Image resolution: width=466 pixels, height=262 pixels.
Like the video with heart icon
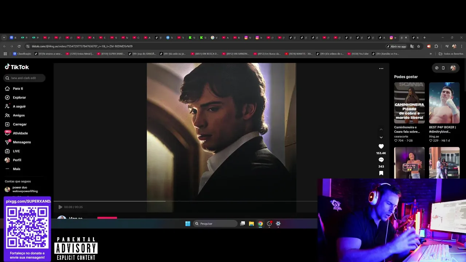381,146
